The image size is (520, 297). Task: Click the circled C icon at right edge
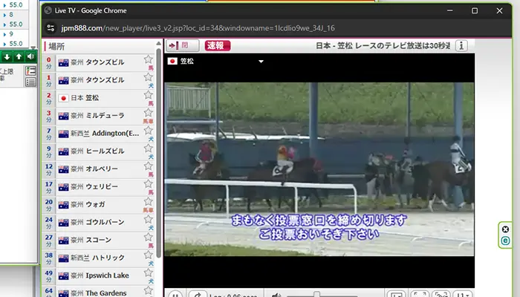click(505, 241)
